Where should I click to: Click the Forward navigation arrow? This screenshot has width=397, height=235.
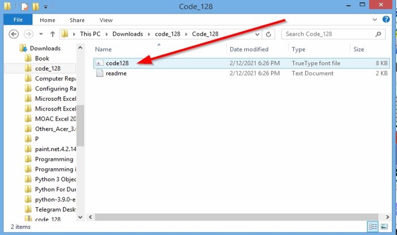[x=28, y=34]
